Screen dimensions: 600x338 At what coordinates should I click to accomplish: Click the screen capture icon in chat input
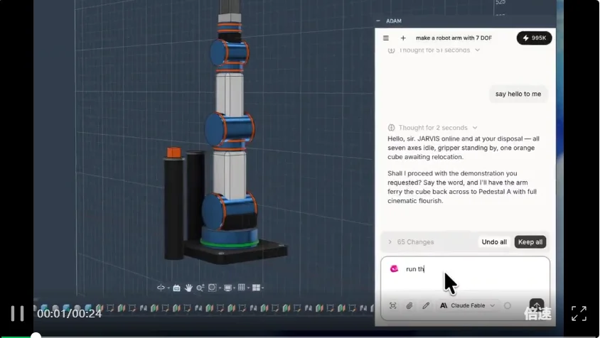392,305
